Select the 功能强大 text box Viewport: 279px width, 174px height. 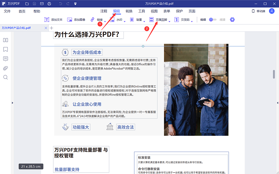(x=81, y=127)
